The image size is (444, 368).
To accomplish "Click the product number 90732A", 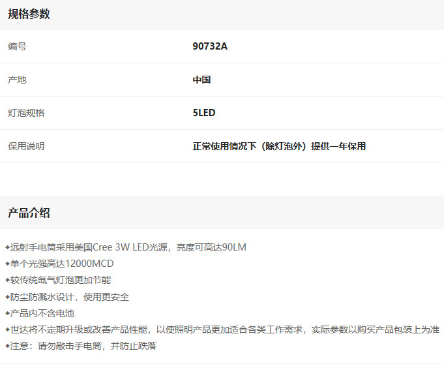I will 210,46.
